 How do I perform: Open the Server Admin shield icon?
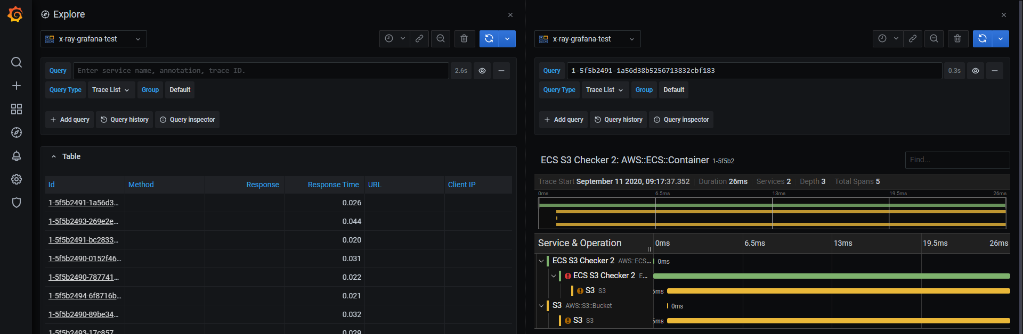[17, 203]
